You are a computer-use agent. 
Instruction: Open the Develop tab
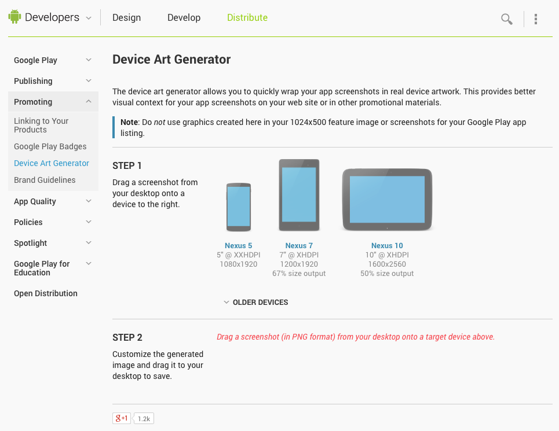click(x=184, y=17)
